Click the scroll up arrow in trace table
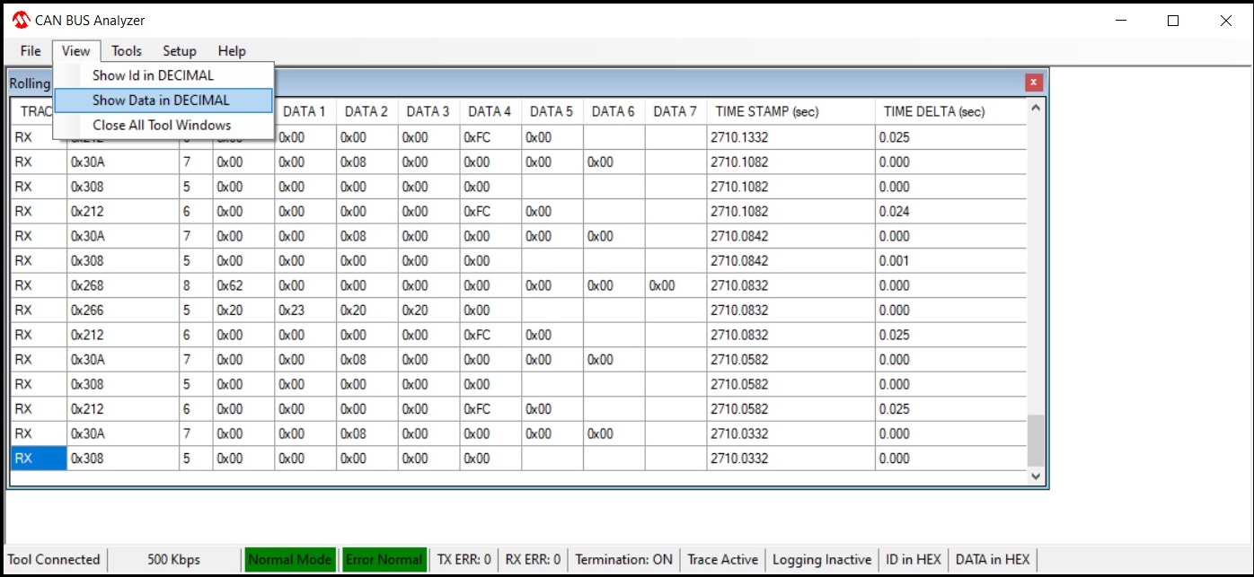Viewport: 1254px width, 577px height. pyautogui.click(x=1036, y=109)
